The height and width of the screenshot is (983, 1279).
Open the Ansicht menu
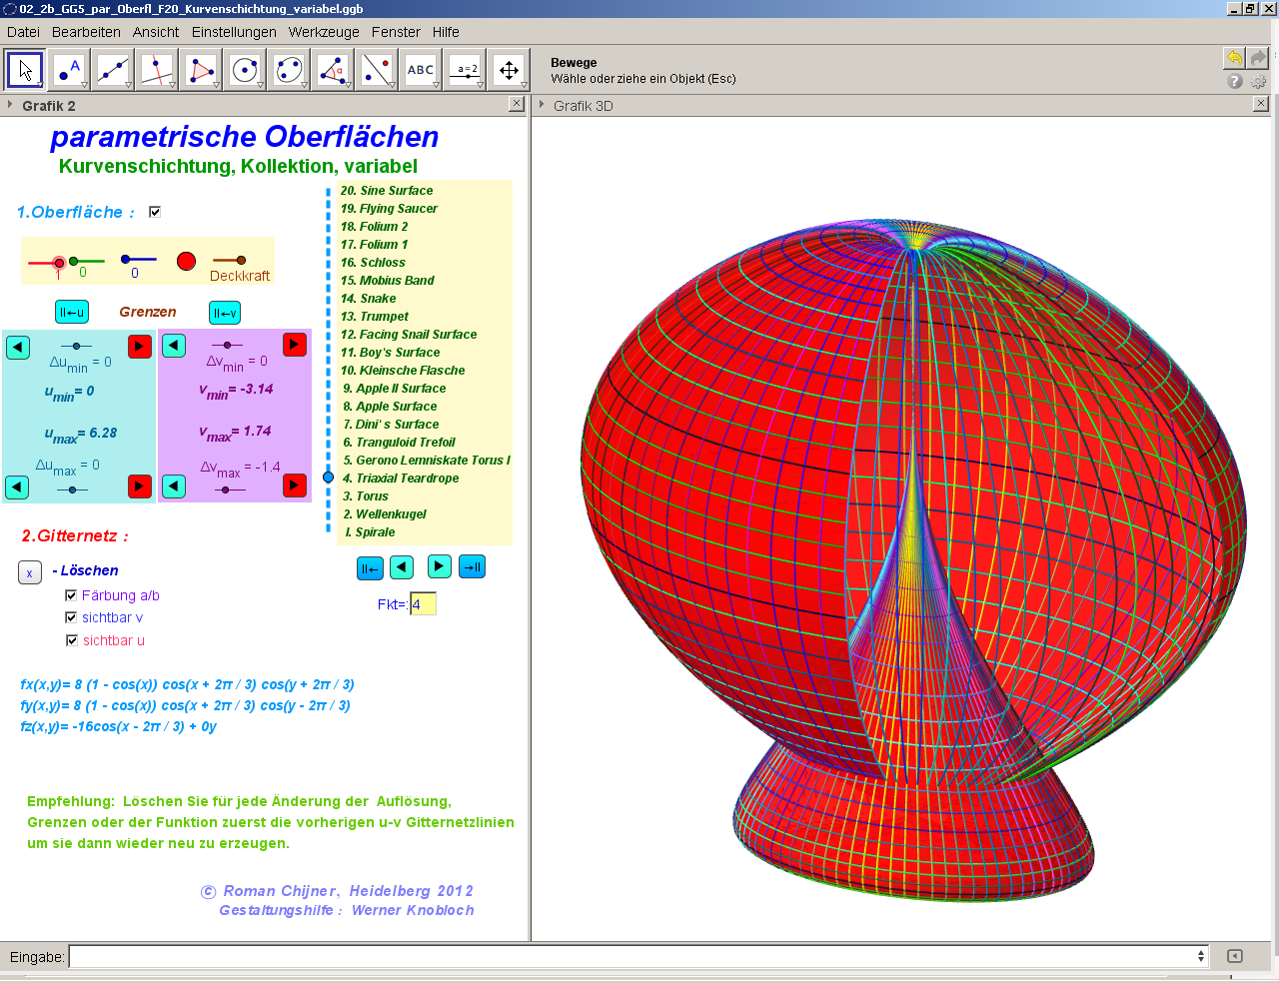(156, 32)
